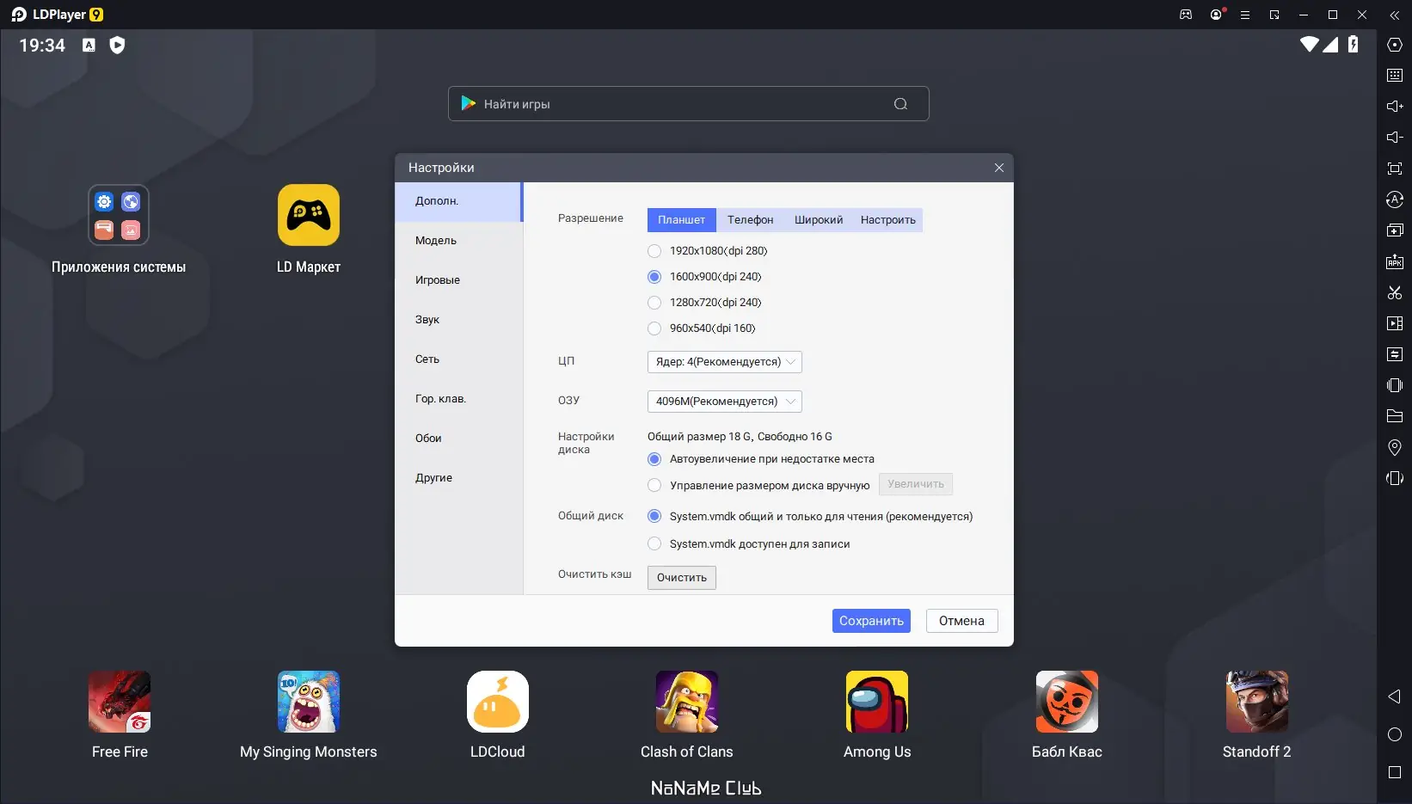
Task: Start Clash of Clans
Action: click(687, 702)
